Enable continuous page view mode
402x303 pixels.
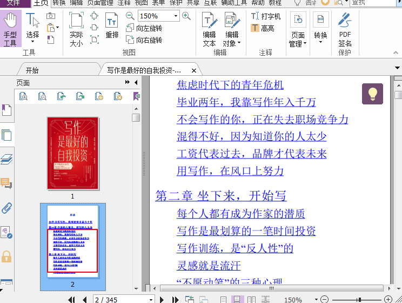point(237,299)
